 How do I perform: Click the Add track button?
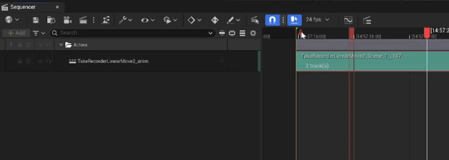[x=16, y=33]
